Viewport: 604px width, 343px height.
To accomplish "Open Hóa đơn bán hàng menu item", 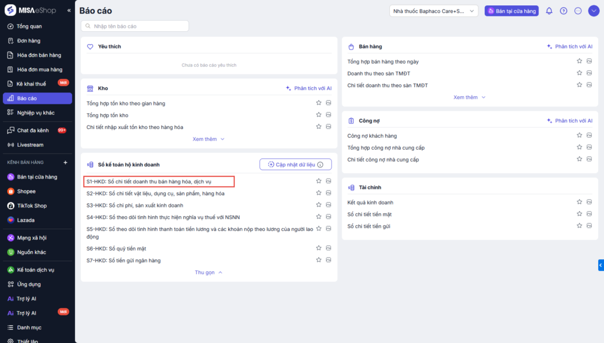I will 39,55.
